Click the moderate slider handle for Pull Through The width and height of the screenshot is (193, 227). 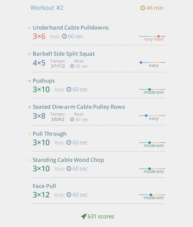point(150,143)
